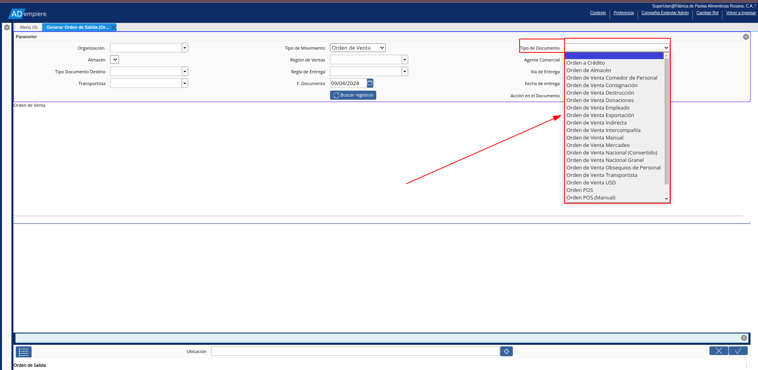Click the Orden de Salida label
Image resolution: width=758 pixels, height=370 pixels.
30,365
